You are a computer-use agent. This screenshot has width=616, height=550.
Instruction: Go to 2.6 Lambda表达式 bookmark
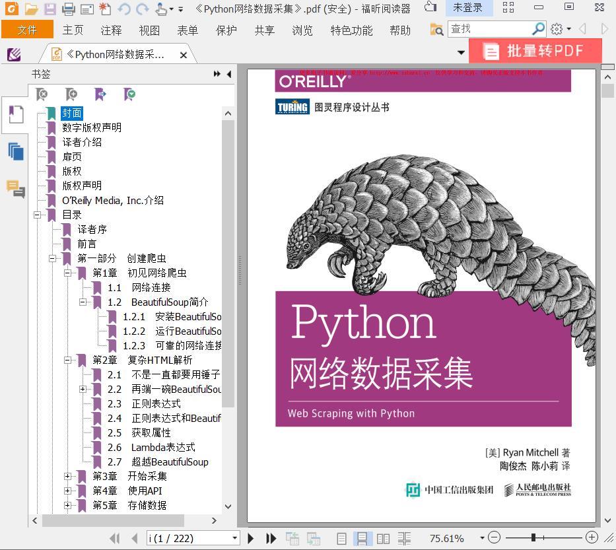(151, 447)
